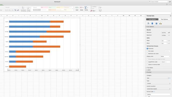Click the smiley feedback icon
Screen dimensions: 172x97
pos(167,4)
